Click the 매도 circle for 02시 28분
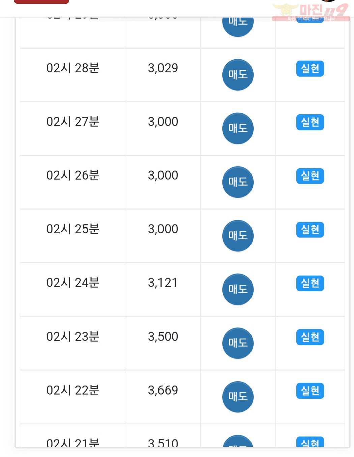The height and width of the screenshot is (457, 354). tap(238, 75)
